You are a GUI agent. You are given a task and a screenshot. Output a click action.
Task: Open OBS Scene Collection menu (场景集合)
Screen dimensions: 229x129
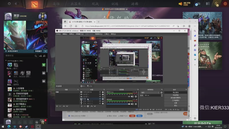coord(98,34)
